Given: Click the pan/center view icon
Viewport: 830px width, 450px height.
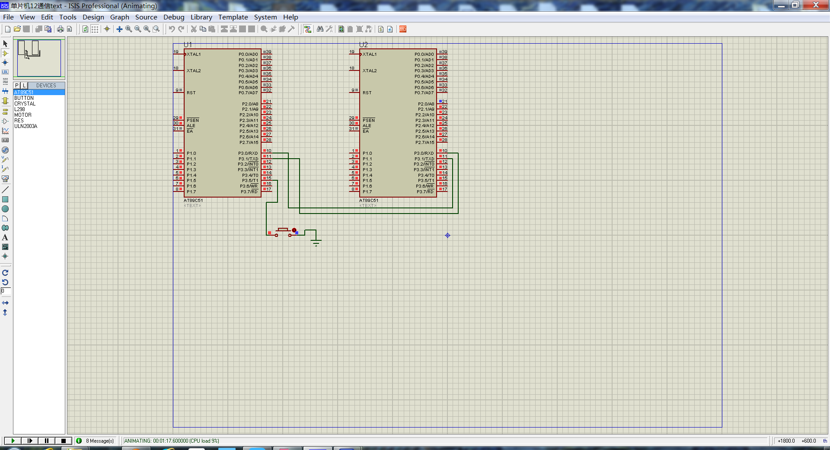Looking at the screenshot, I should click(120, 29).
